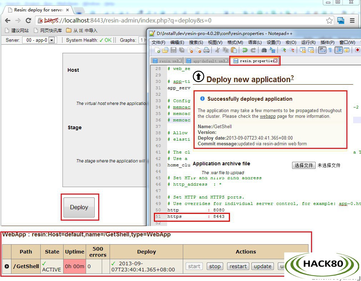Print the document from Notepad++ toolbar
This screenshot has height=281, width=361.
pyautogui.click(x=206, y=50)
